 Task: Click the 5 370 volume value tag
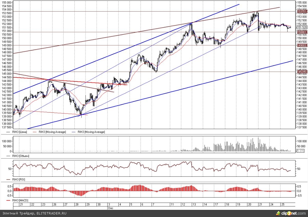[x=301, y=151]
